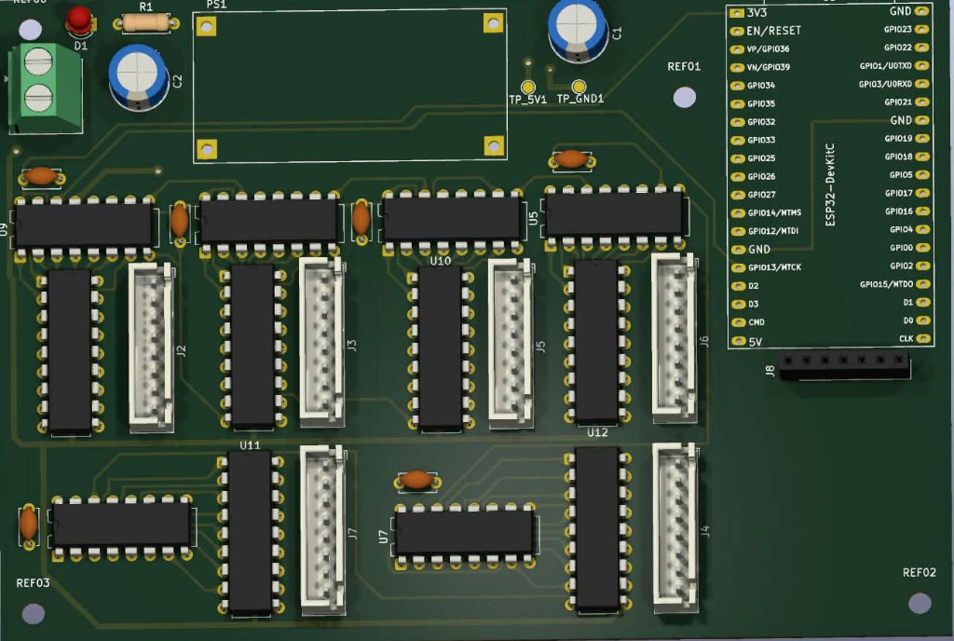The image size is (954, 641).
Task: Click the GPIO0 pin label
Action: coord(901,248)
